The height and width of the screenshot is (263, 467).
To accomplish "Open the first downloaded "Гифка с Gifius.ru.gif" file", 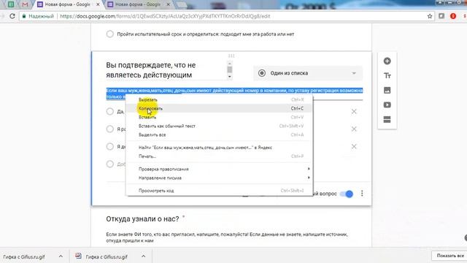I will tap(24, 256).
